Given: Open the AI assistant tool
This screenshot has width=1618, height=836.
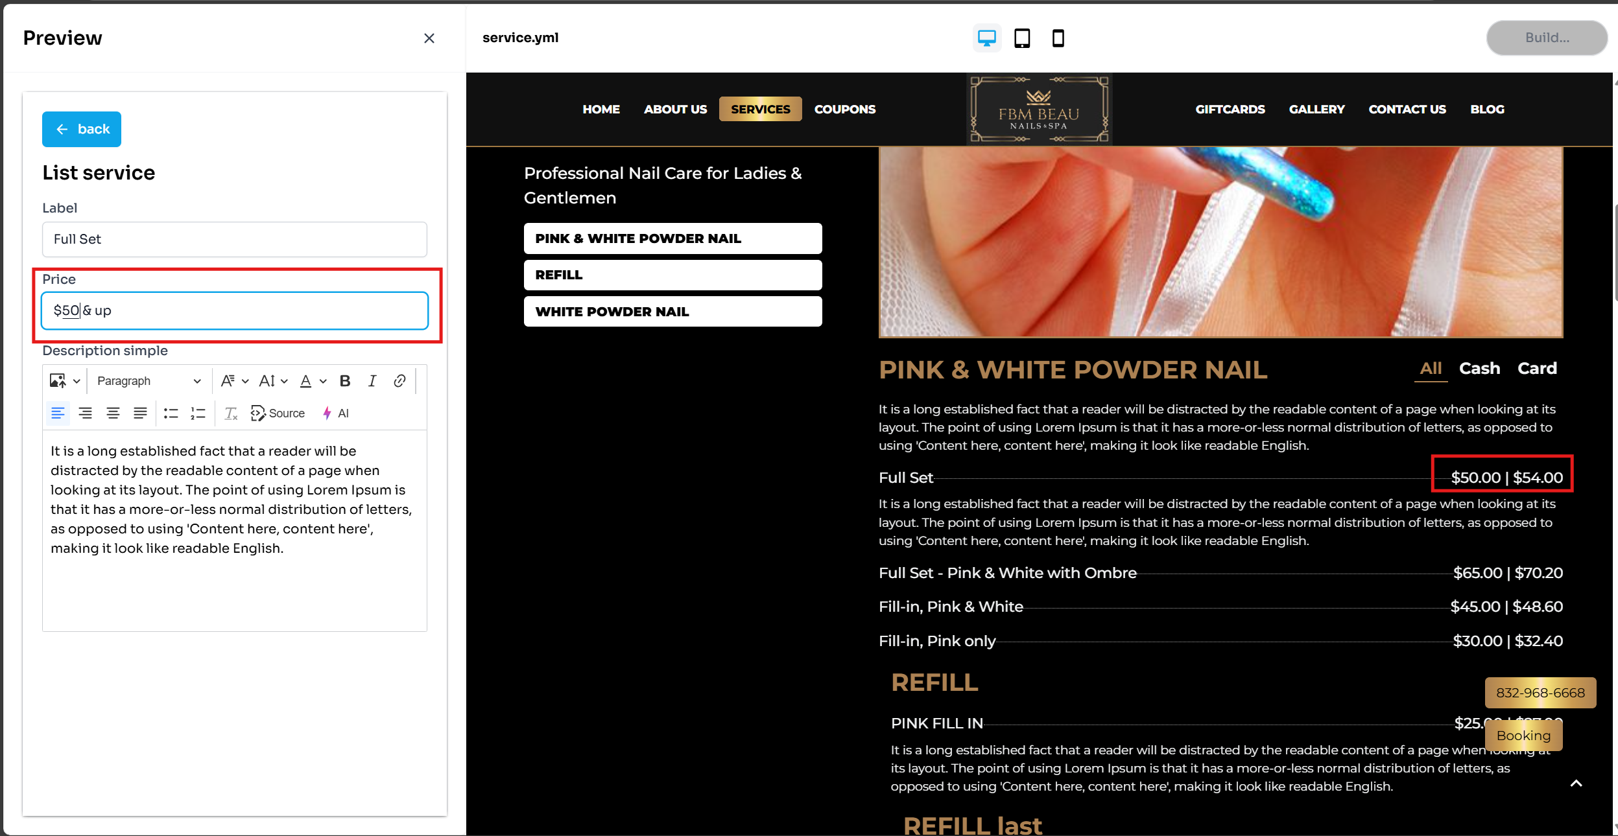Looking at the screenshot, I should click(x=336, y=413).
